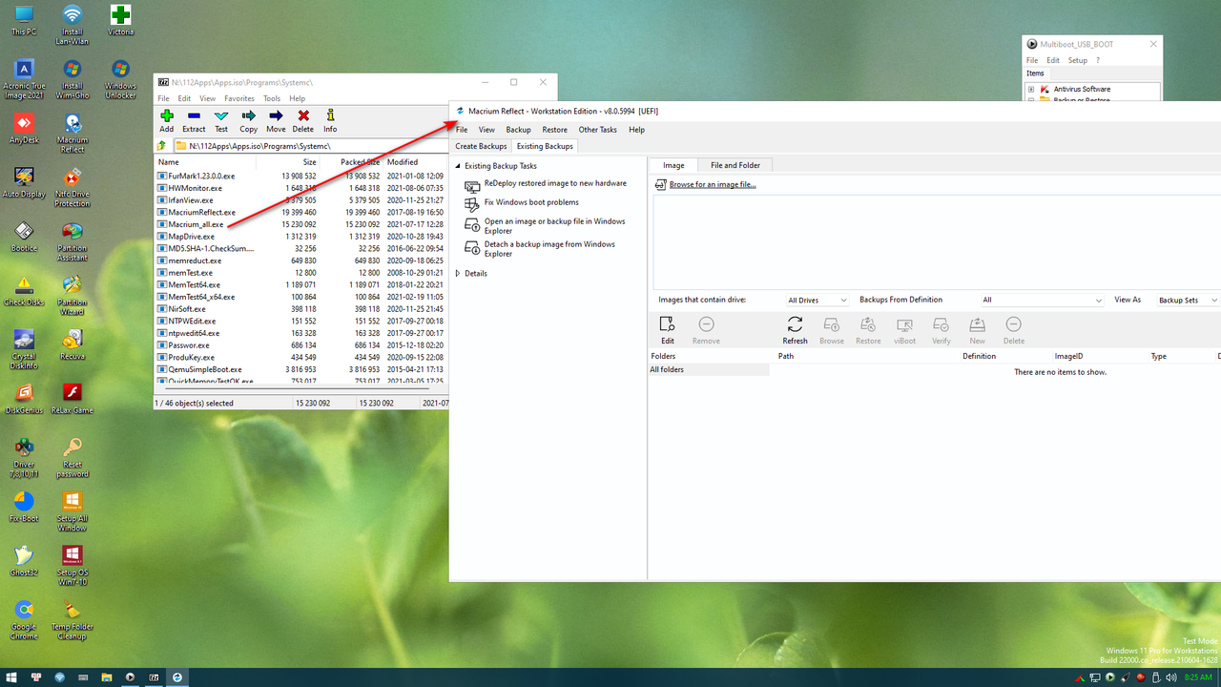The image size is (1221, 687).
Task: Open the Google Chrome desktop icon
Action: (x=24, y=621)
